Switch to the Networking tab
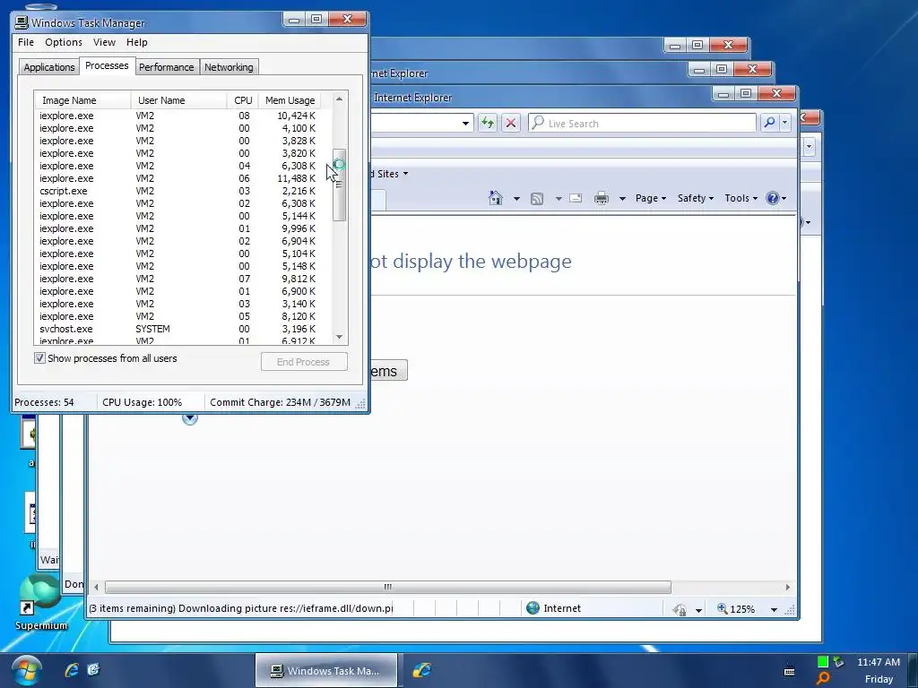Screen dimensions: 918x688 tap(229, 67)
